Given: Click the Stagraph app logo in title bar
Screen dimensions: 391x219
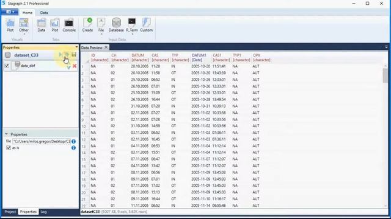Looking at the screenshot, I should coord(4,3).
